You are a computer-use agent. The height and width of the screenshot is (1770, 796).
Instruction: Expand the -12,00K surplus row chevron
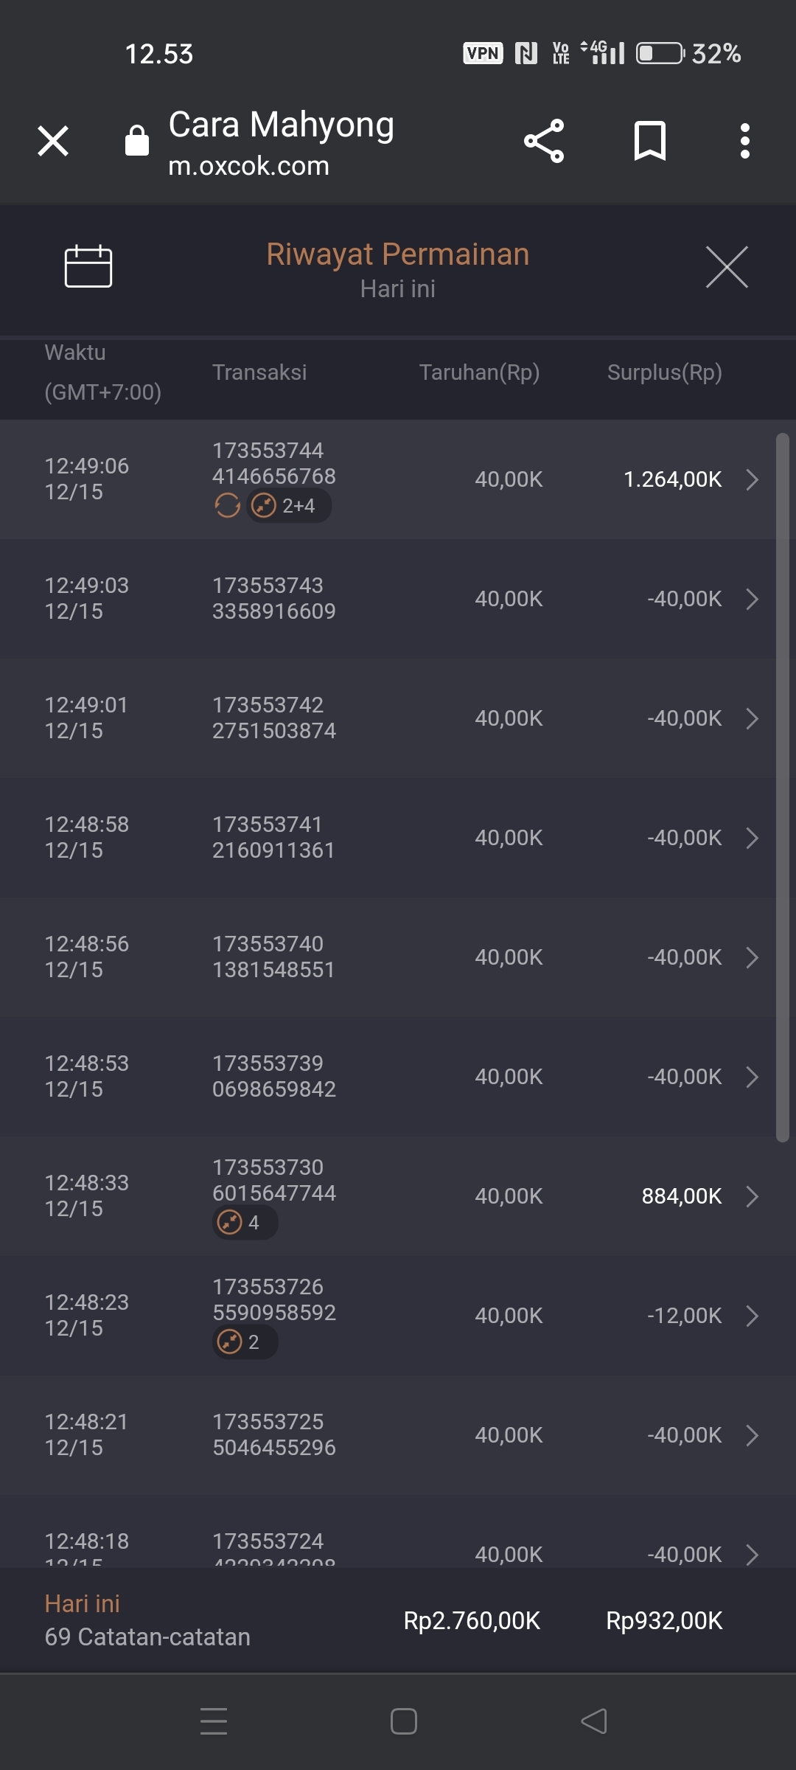[752, 1316]
